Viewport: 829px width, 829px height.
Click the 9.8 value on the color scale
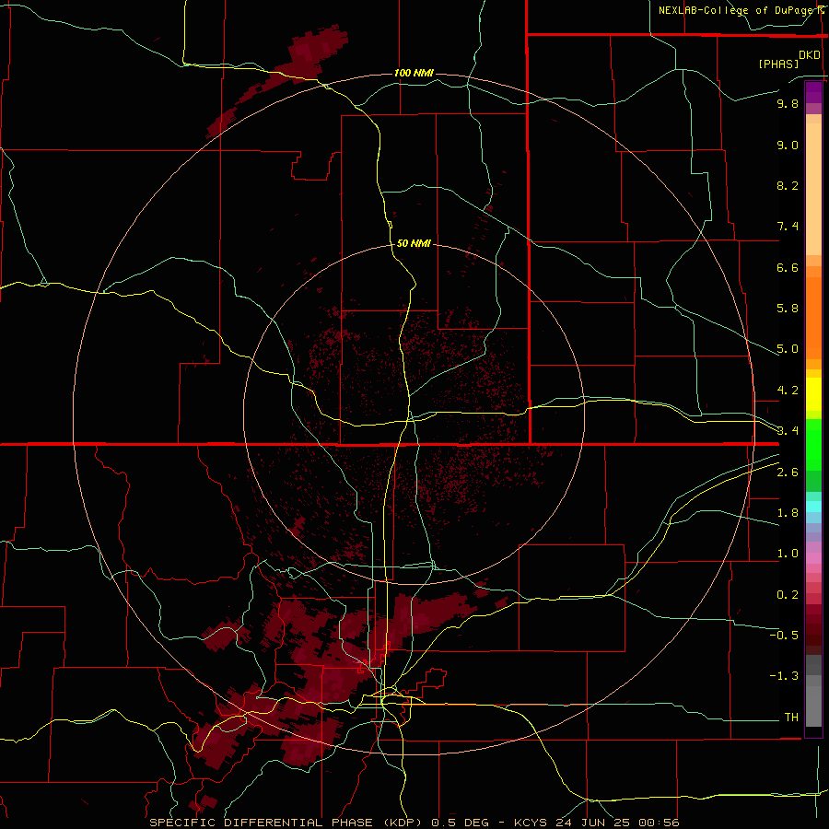pos(788,103)
